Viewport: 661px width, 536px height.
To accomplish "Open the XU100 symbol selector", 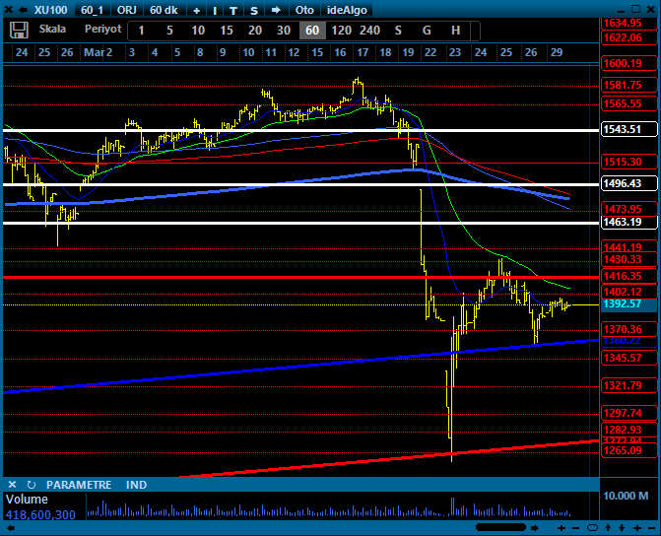I will 50,10.
